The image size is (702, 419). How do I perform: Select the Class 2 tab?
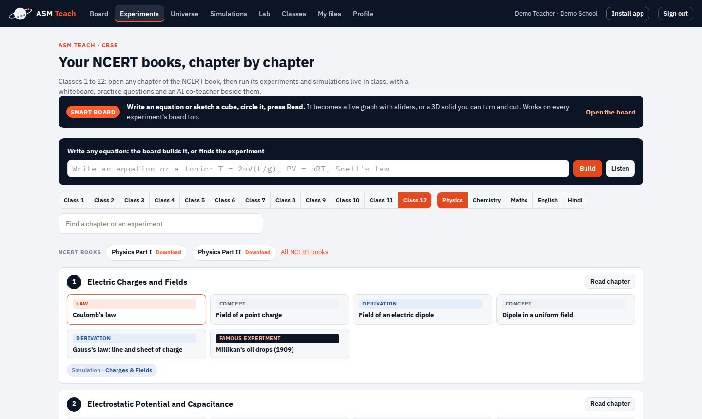(x=104, y=200)
